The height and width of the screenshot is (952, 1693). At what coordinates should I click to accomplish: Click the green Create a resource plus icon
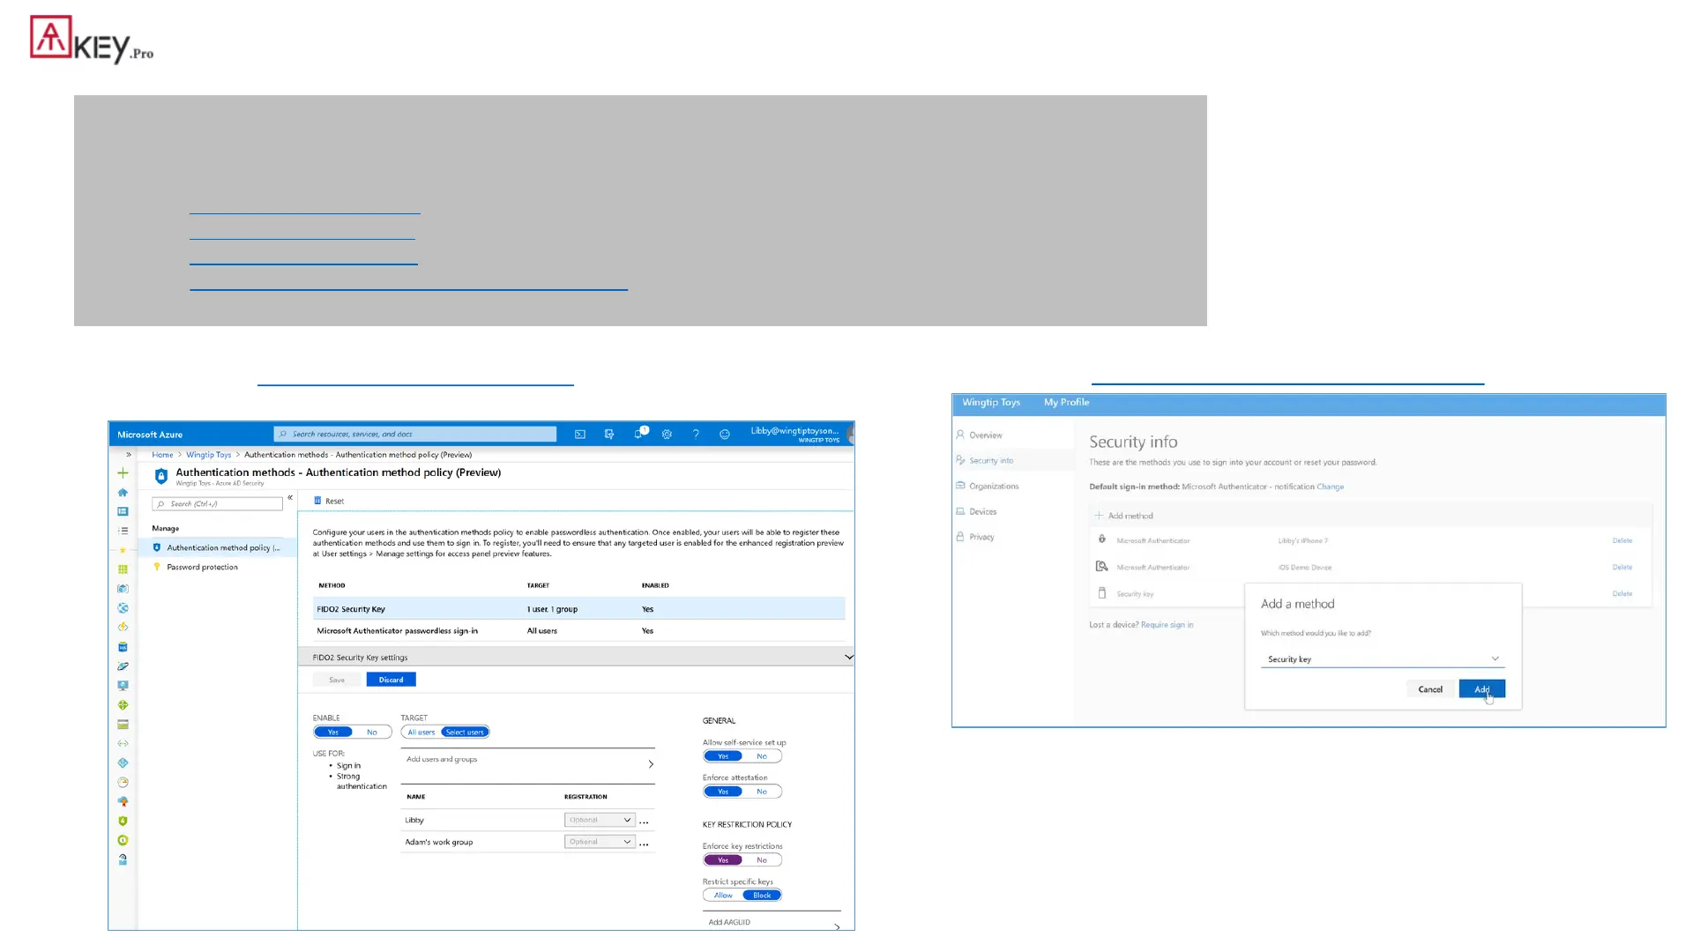[123, 473]
